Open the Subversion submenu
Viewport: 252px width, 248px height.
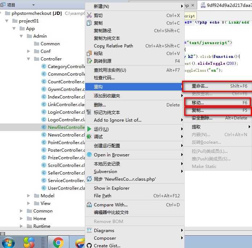coord(135,172)
